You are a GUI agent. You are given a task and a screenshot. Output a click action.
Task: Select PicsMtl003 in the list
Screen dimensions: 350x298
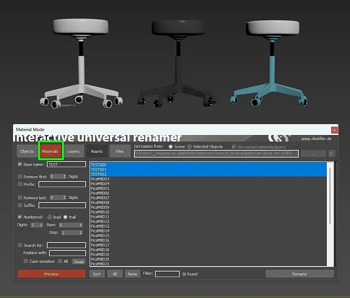click(x=208, y=179)
